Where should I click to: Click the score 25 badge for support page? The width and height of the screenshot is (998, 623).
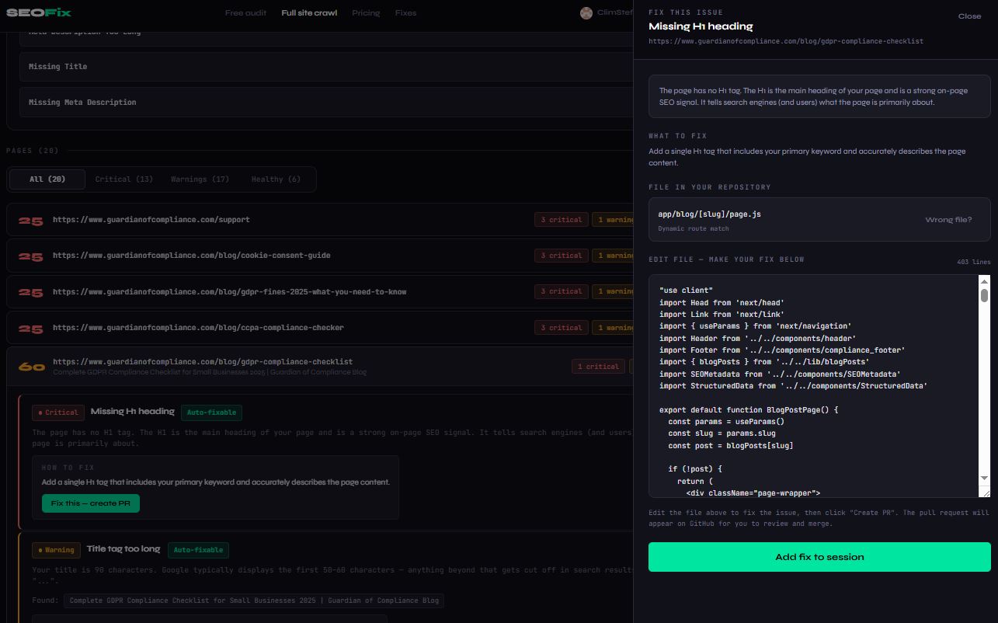pyautogui.click(x=30, y=221)
